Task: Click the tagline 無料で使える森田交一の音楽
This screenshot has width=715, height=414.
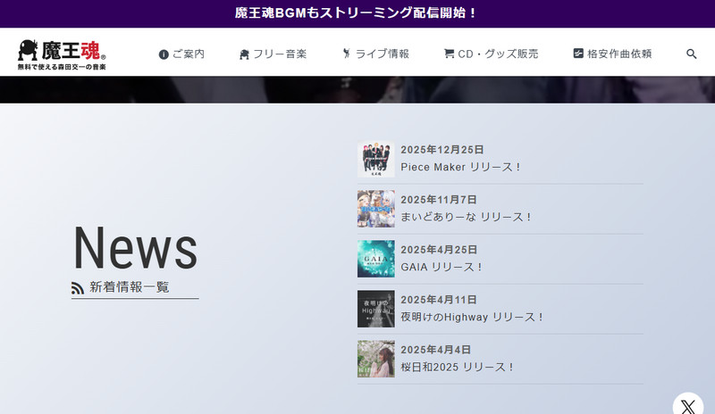Action: (x=62, y=67)
